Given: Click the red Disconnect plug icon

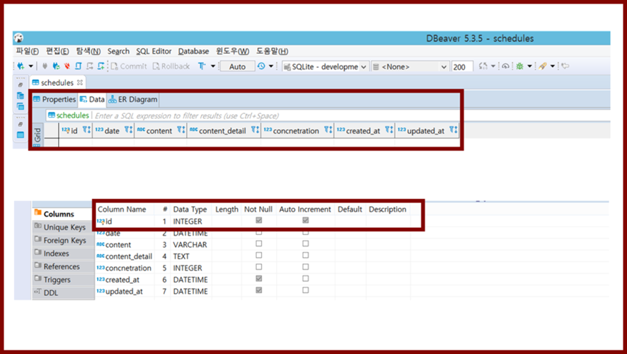Looking at the screenshot, I should pos(67,67).
